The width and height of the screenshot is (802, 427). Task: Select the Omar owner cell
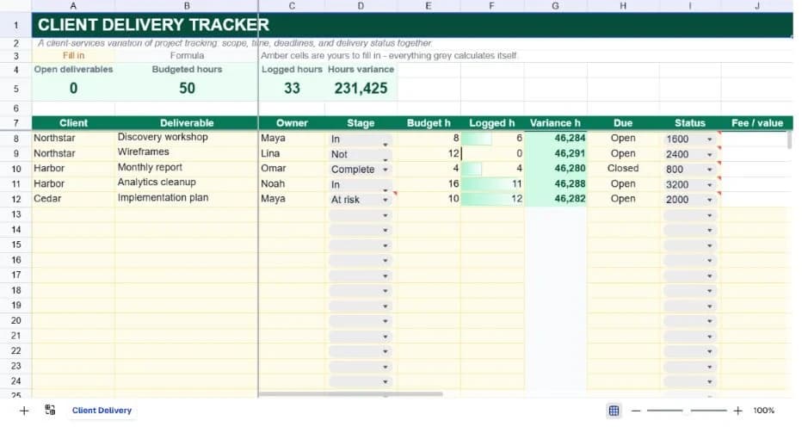click(292, 169)
